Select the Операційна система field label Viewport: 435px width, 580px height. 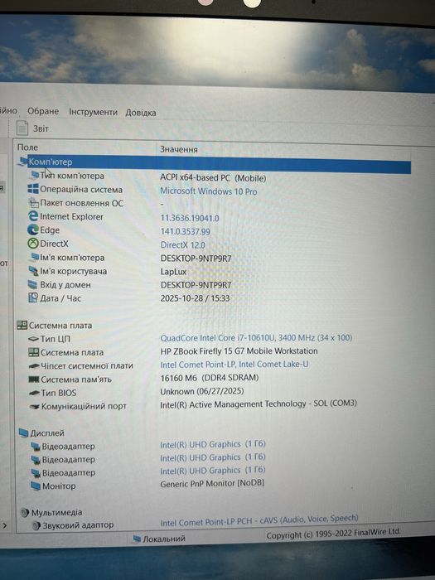click(x=81, y=190)
